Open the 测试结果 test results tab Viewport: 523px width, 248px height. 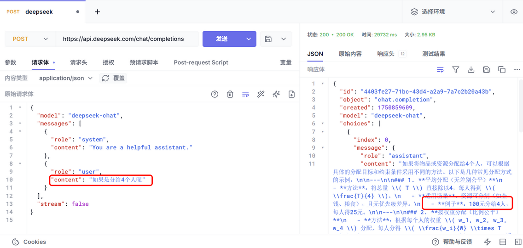click(x=433, y=54)
